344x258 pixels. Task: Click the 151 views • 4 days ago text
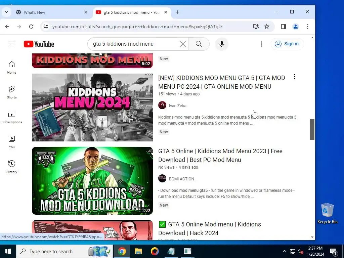point(179,94)
